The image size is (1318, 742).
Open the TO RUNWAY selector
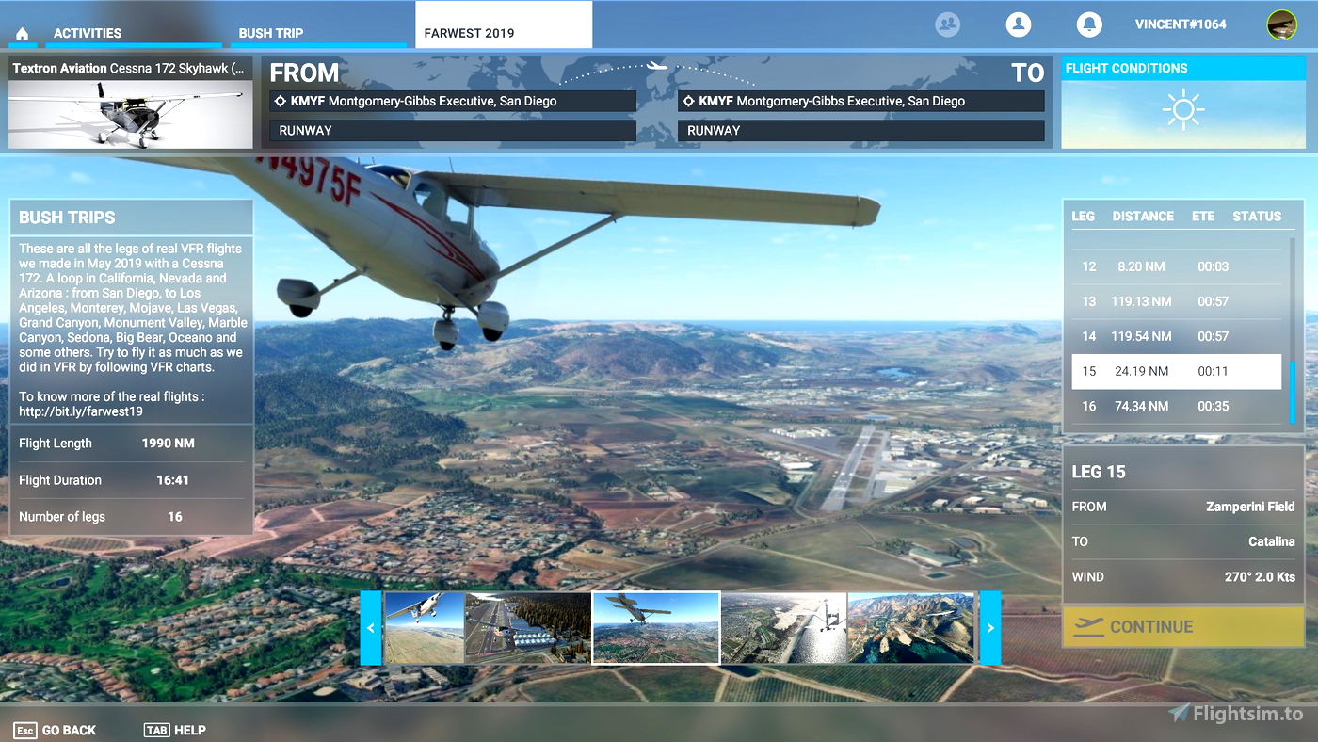(x=860, y=130)
